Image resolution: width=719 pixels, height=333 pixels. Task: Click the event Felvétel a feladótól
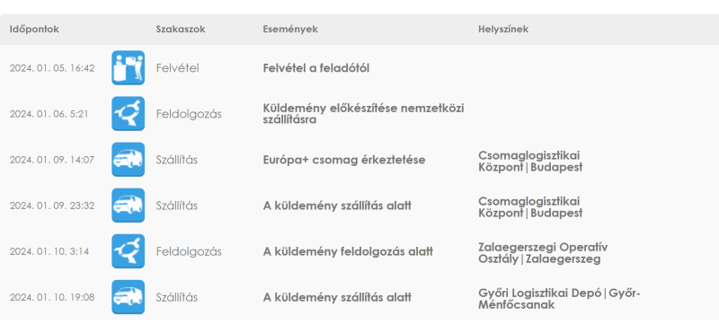[x=316, y=68]
